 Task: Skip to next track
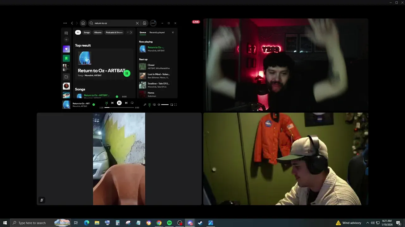[x=126, y=103]
